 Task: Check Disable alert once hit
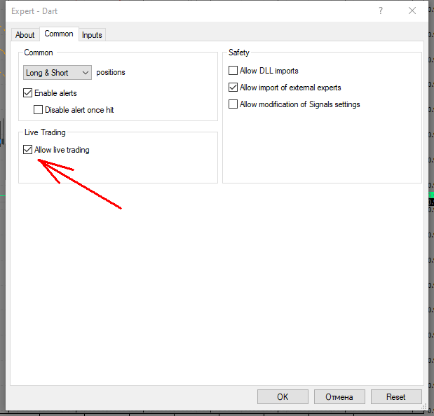click(38, 110)
